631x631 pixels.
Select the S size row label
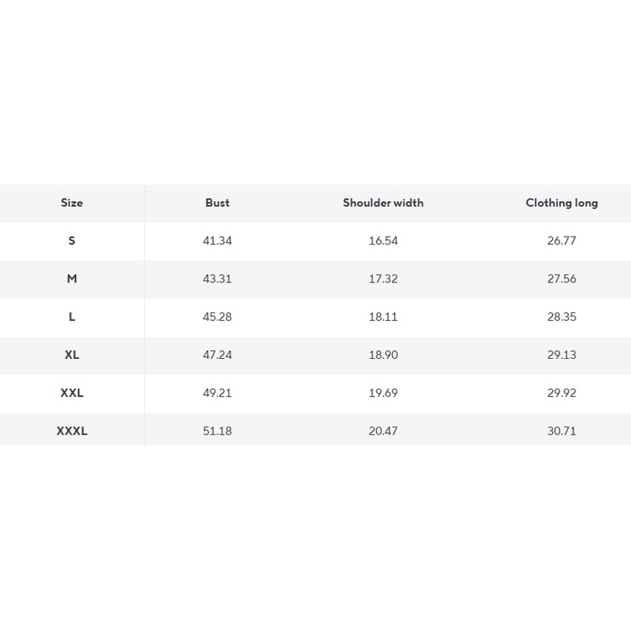click(72, 241)
